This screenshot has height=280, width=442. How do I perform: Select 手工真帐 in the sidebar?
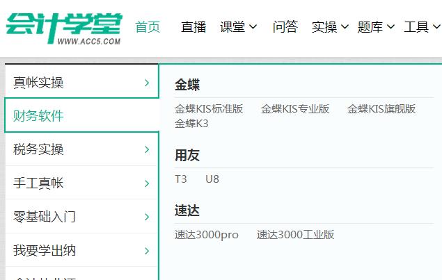[81, 183]
